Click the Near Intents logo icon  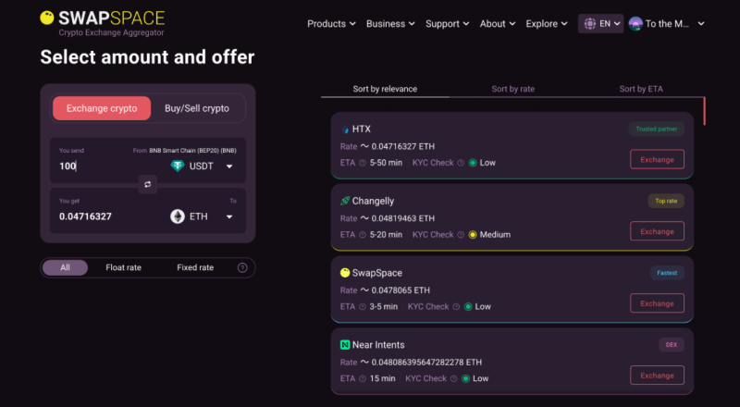point(345,344)
